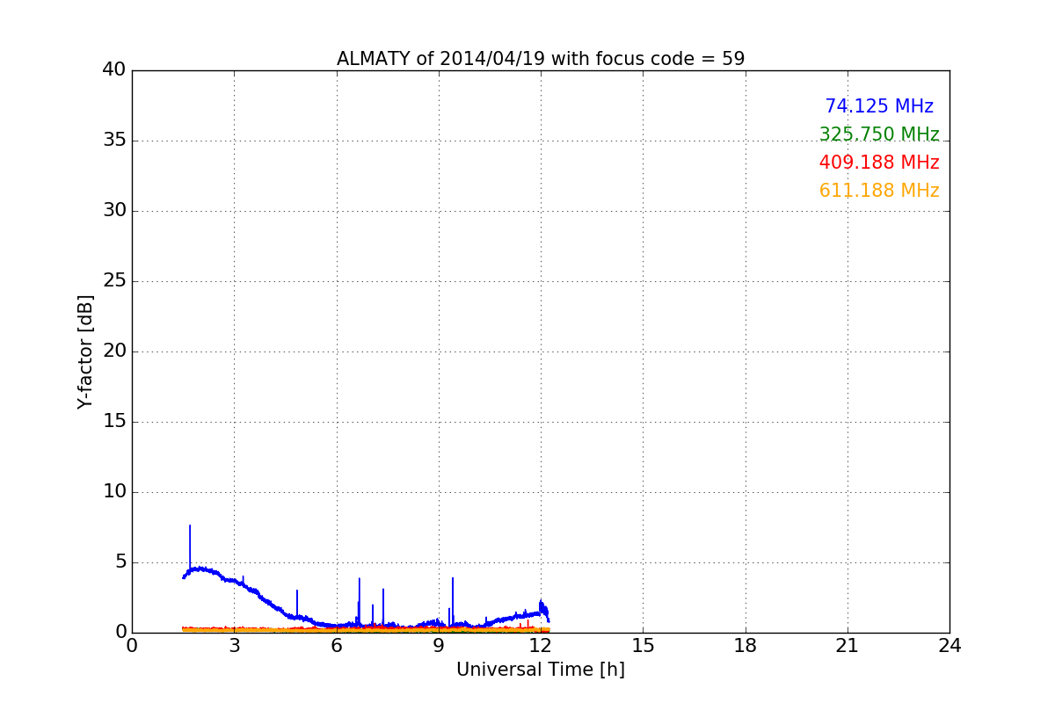The width and height of the screenshot is (1055, 703).
Task: Click y-axis tick label 35
Action: click(x=114, y=141)
